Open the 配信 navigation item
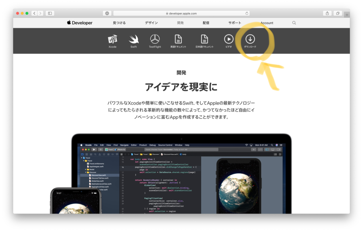Image resolution: width=363 pixels, height=231 pixels. point(206,23)
